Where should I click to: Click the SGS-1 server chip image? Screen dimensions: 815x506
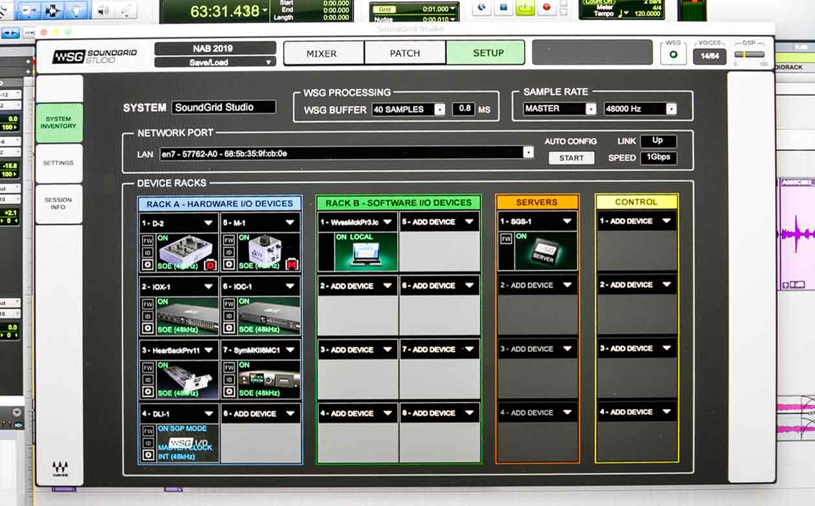coord(545,250)
